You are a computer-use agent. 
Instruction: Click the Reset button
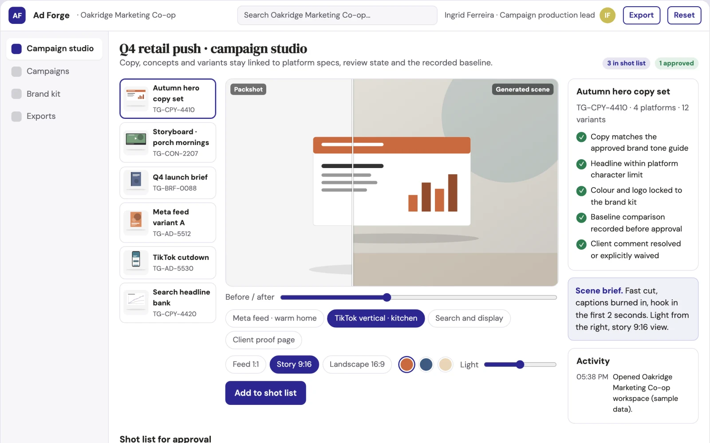point(684,15)
